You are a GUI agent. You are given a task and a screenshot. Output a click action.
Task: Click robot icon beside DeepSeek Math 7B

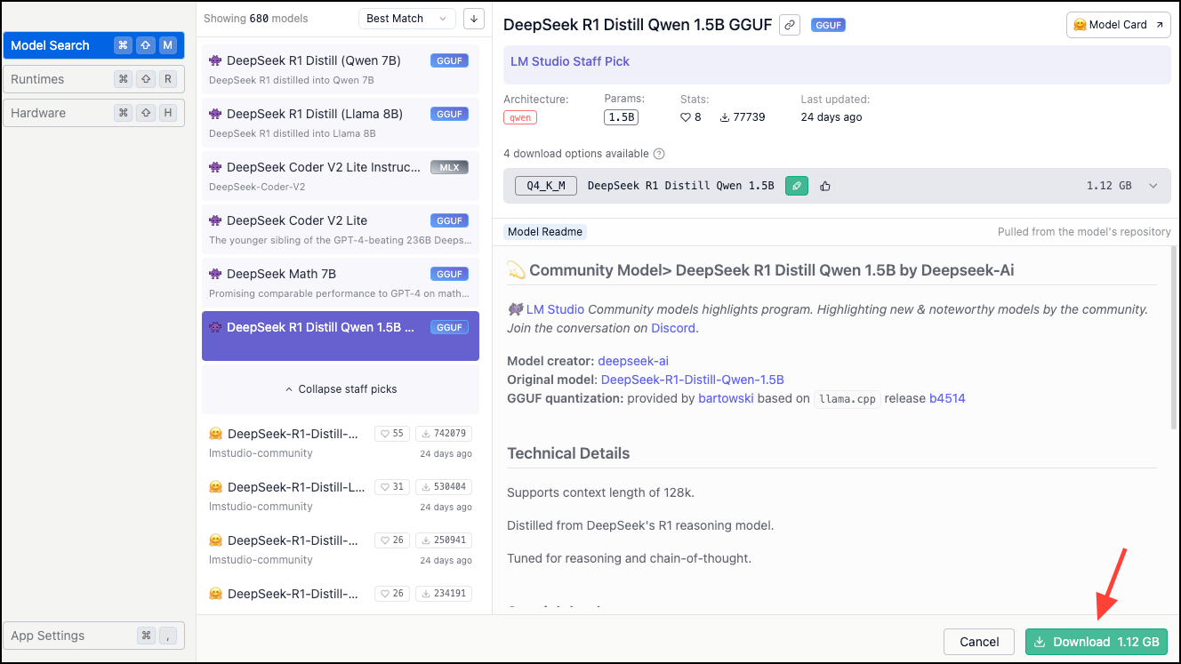[x=215, y=274]
